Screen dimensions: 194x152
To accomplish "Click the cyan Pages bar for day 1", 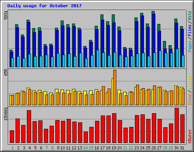I will coord(13,62).
